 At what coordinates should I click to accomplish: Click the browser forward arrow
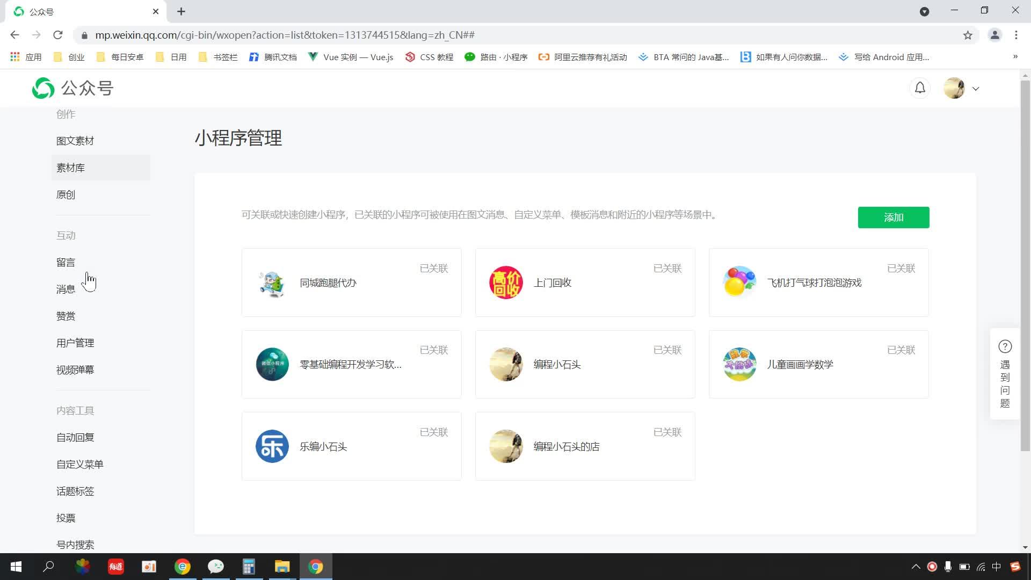click(36, 35)
